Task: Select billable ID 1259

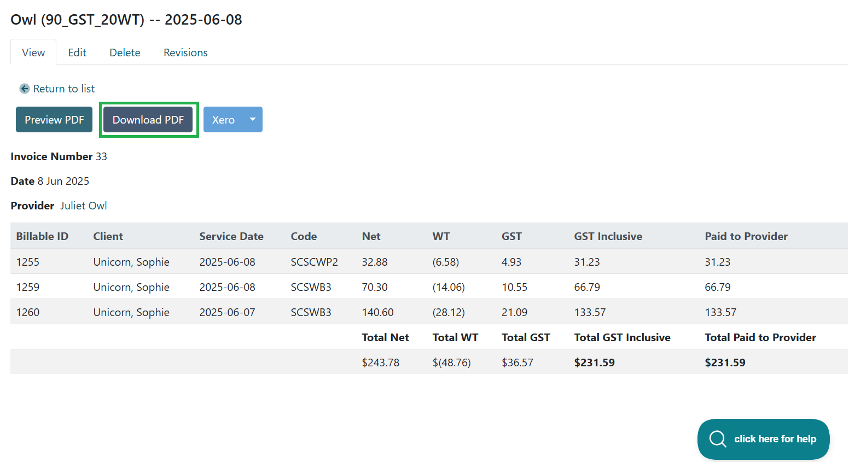Action: 28,287
